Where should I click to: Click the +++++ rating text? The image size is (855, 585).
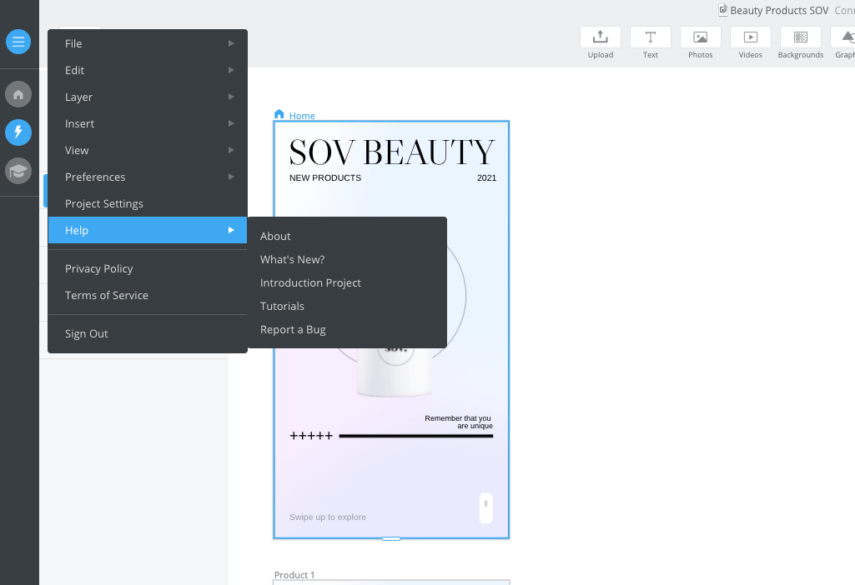point(311,436)
